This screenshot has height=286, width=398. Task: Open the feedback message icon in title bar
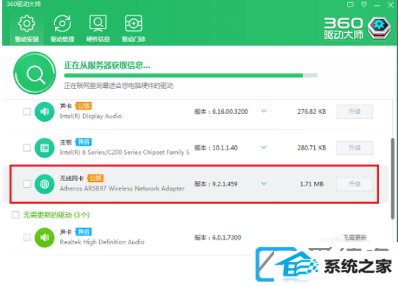(x=350, y=4)
